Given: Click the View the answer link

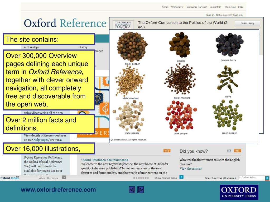Looking at the screenshot, I should tap(191, 169).
